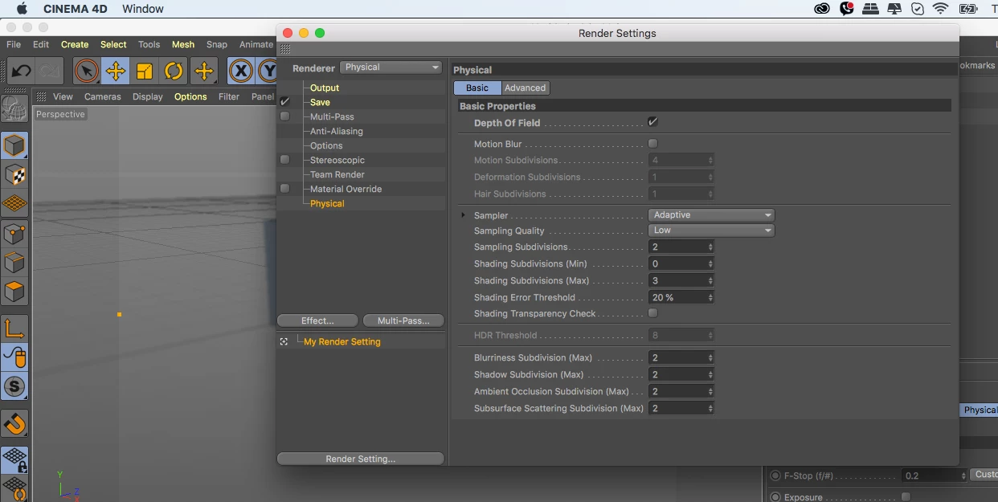Image resolution: width=998 pixels, height=502 pixels.
Task: Open the viewport Options menu
Action: coord(190,96)
